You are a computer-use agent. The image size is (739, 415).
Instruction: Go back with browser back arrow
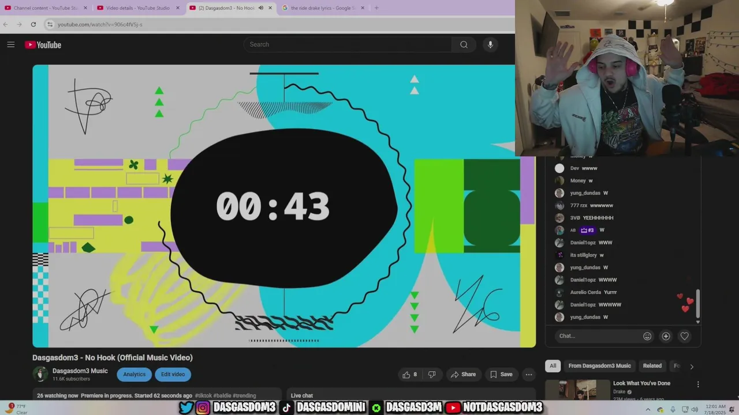[x=6, y=24]
